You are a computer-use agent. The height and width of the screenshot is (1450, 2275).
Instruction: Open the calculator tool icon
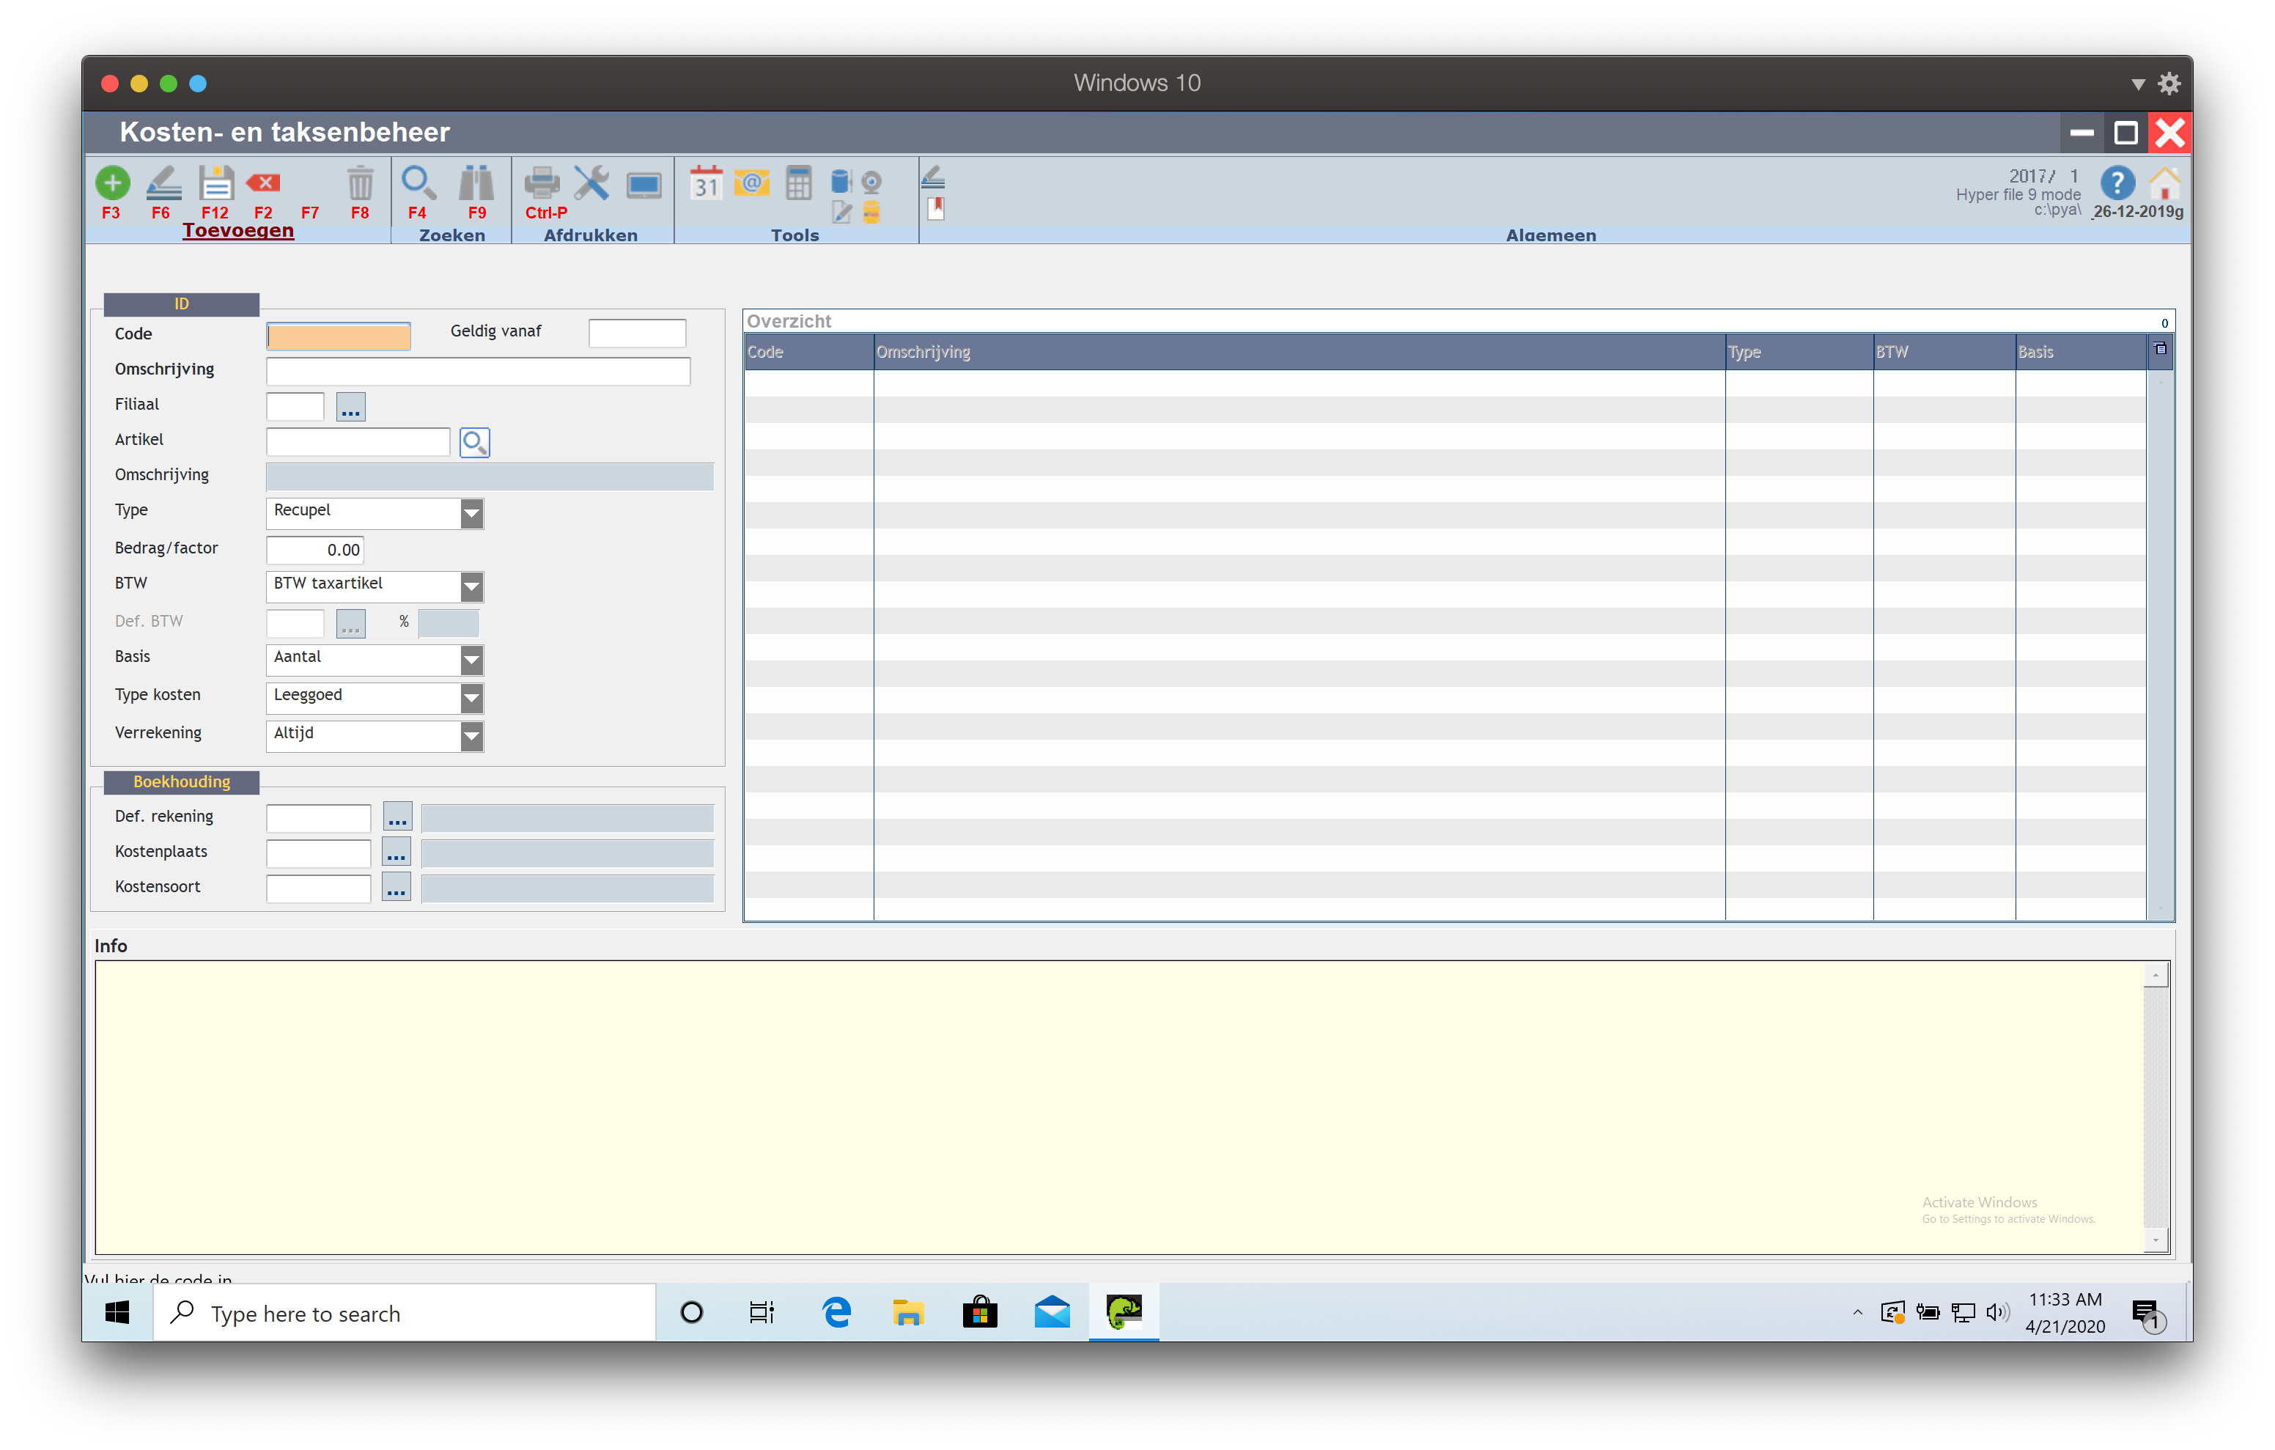798,183
